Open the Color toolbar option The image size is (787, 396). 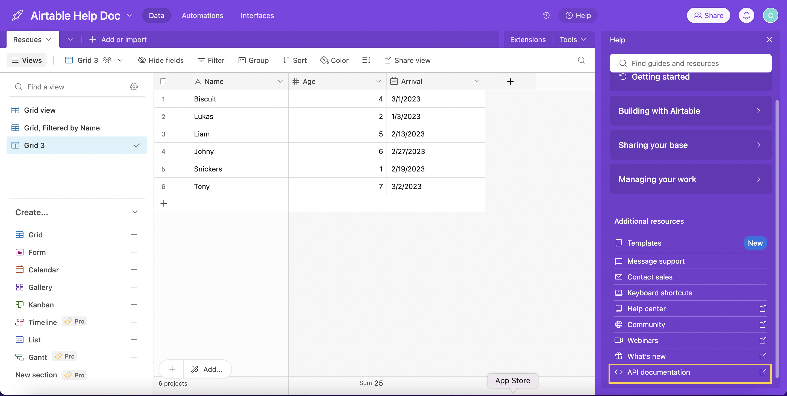pyautogui.click(x=334, y=60)
